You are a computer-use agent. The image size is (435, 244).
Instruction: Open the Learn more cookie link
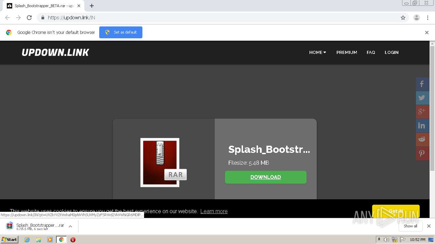214,211
